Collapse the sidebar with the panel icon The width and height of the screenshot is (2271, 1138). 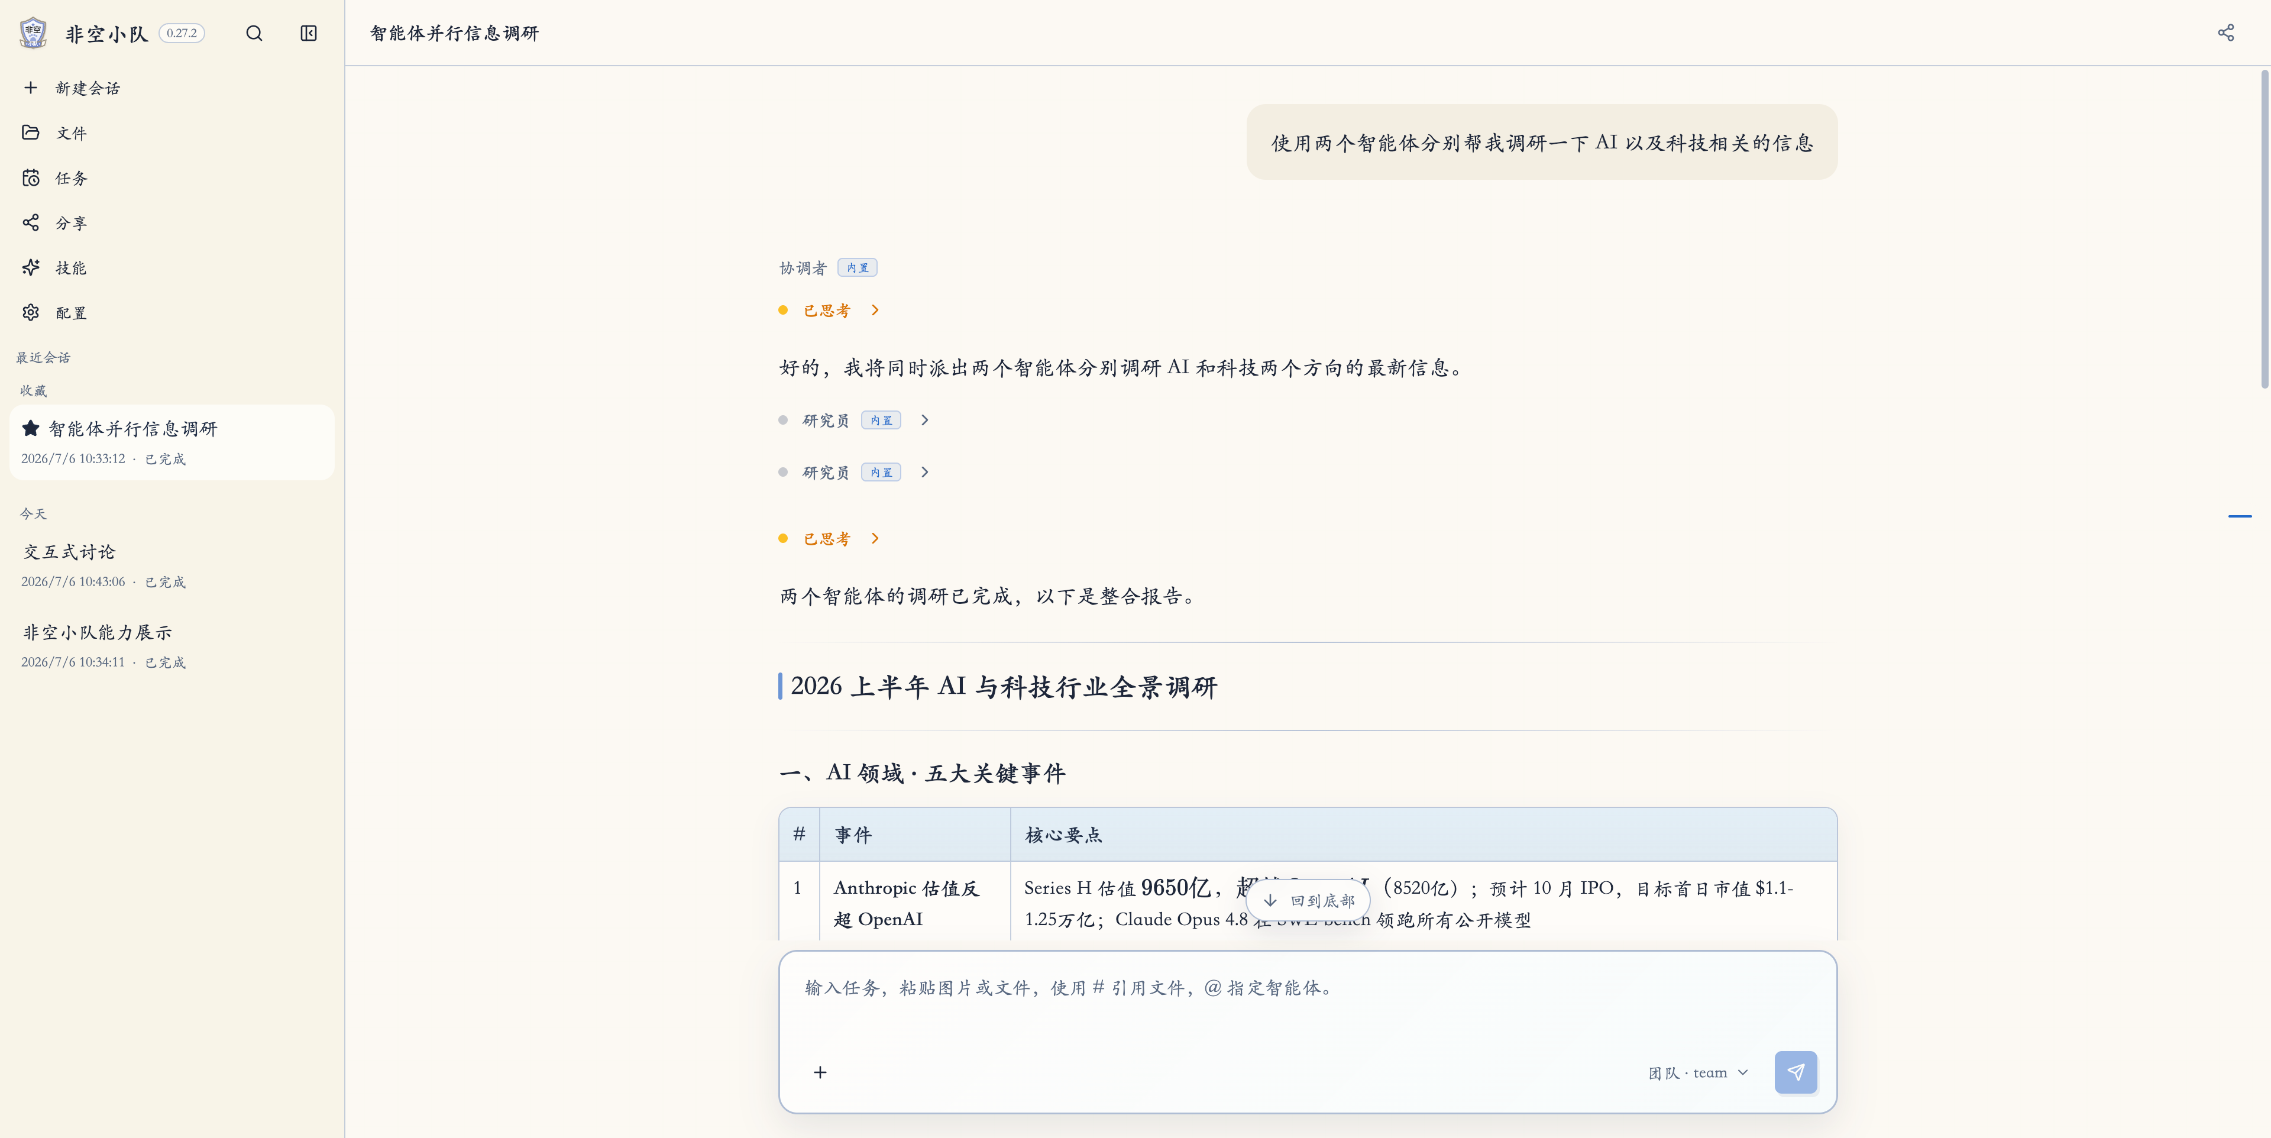(309, 34)
